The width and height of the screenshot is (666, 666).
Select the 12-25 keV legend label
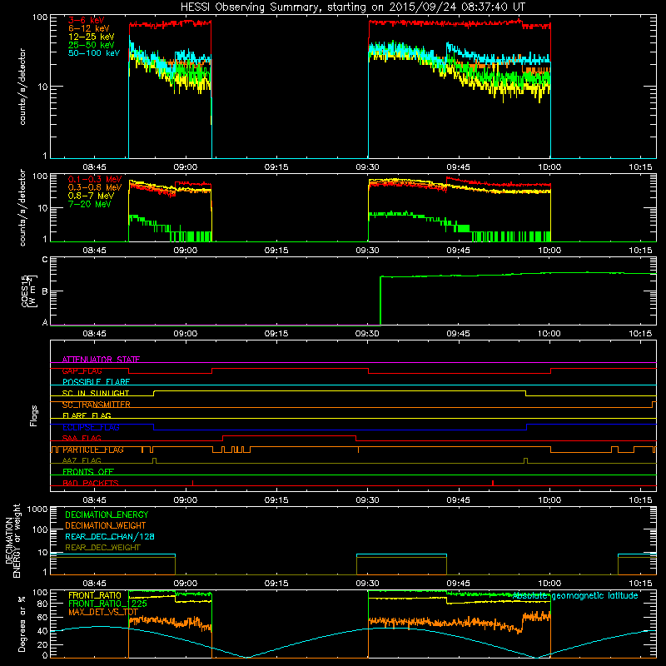pos(92,37)
